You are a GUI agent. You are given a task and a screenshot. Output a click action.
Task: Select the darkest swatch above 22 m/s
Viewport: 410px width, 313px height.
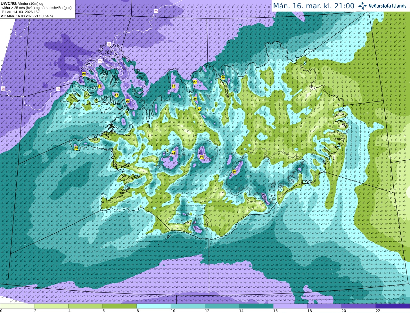point(393,306)
